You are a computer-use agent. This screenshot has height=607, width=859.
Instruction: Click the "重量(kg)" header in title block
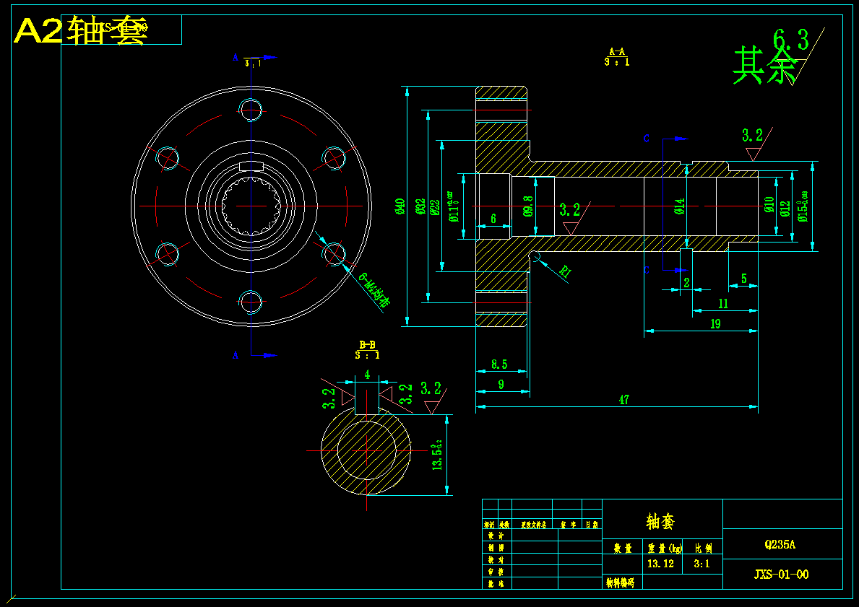(665, 549)
